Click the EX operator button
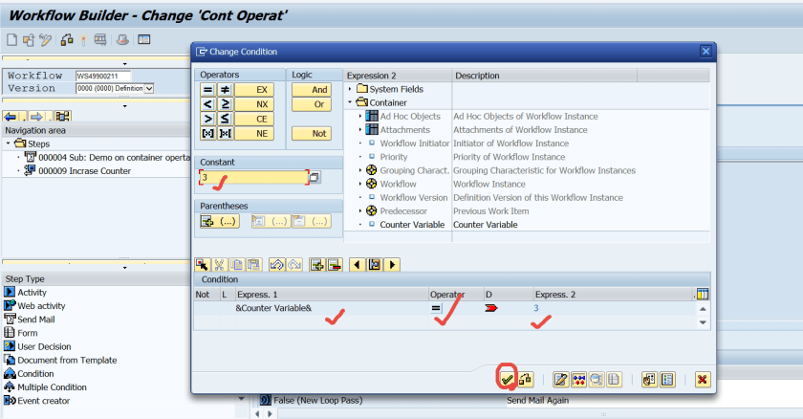The height and width of the screenshot is (419, 803). point(254,90)
